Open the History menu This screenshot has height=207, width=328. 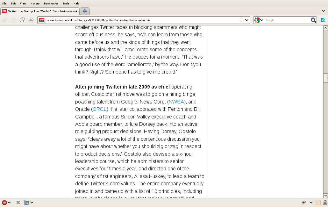point(35,4)
